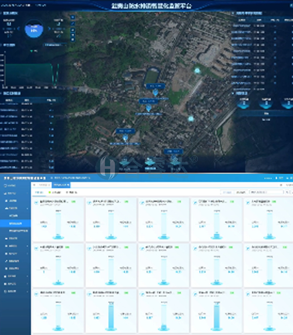The image size is (293, 335).
Task: Click the nearly full water column in the bottom row
Action: [111, 315]
